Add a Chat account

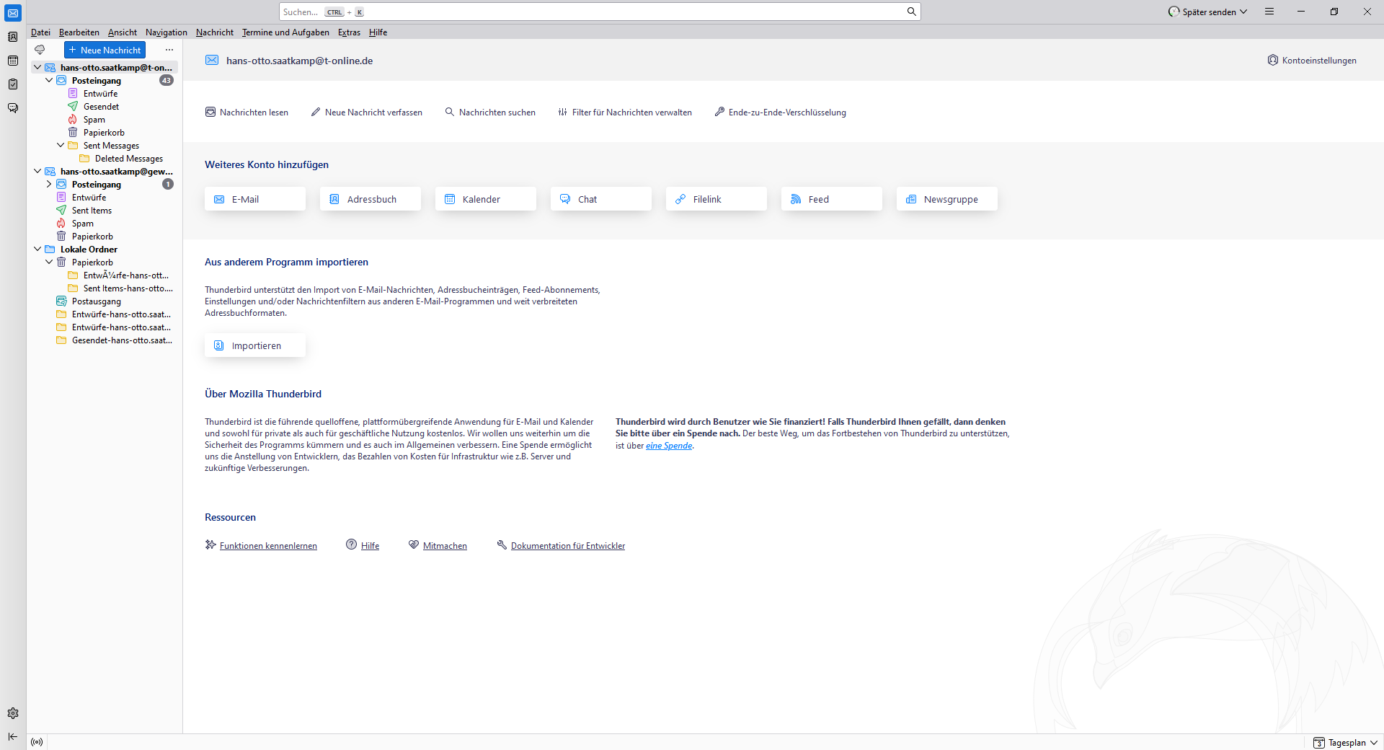point(601,199)
